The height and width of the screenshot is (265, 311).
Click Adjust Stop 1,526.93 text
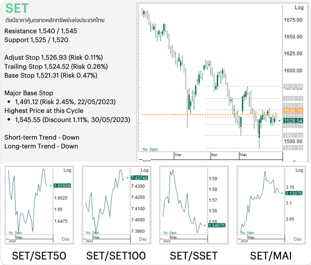[54, 58]
